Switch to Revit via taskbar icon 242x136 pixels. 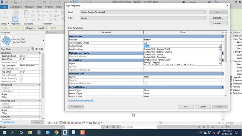coord(65,133)
